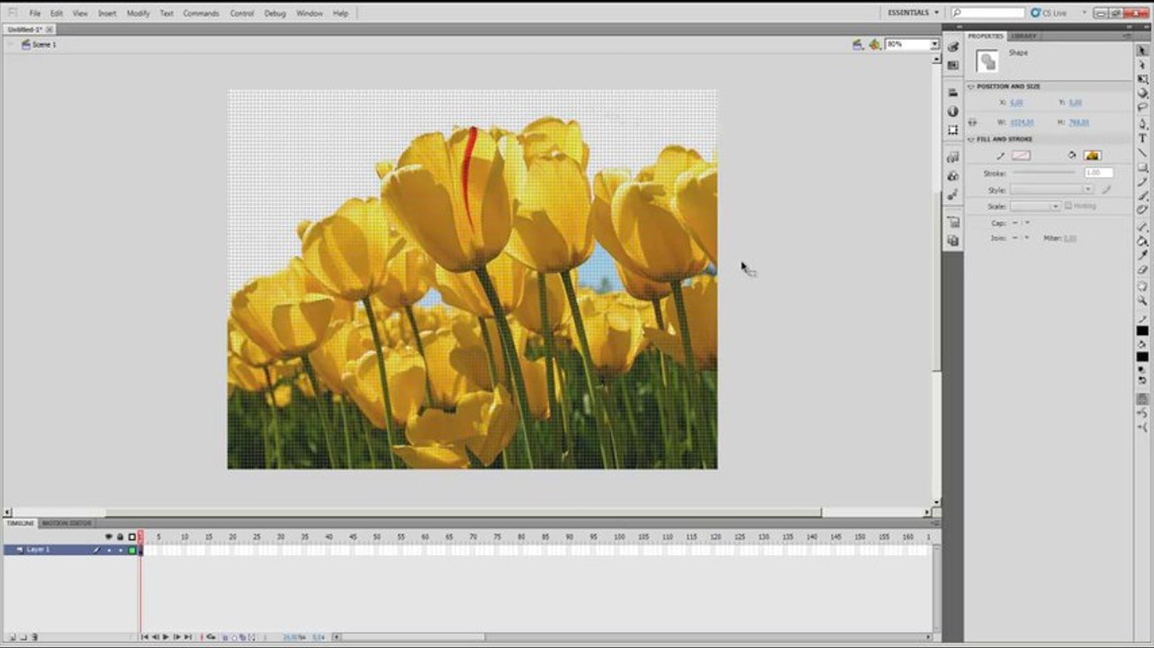This screenshot has height=648, width=1154.
Task: Select the Pencil tool
Action: pyautogui.click(x=1142, y=184)
